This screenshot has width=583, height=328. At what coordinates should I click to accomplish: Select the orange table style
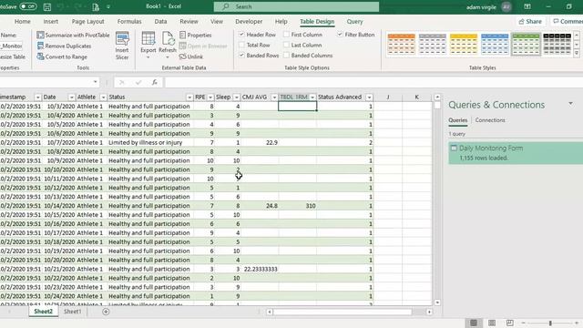pyautogui.click(x=401, y=45)
